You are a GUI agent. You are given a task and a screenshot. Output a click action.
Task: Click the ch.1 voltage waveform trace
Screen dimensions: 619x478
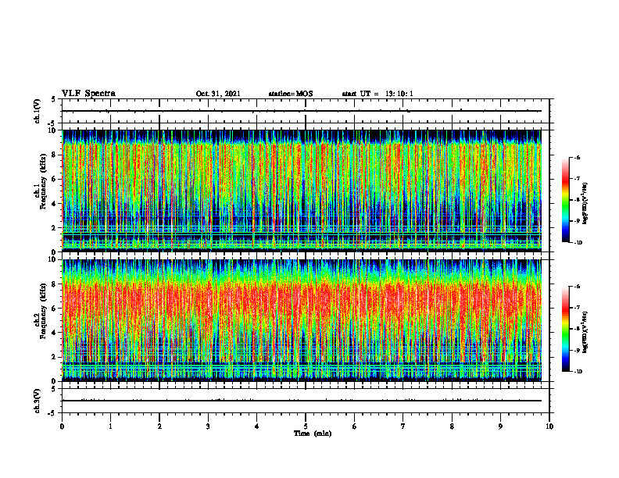tap(302, 111)
